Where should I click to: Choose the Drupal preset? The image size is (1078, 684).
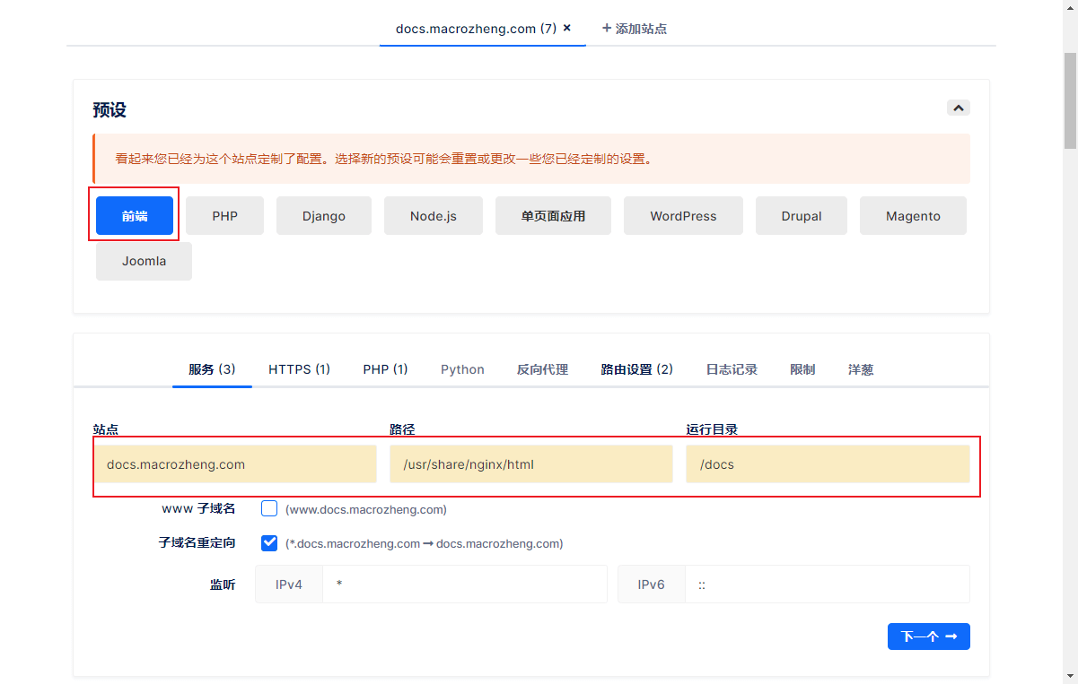802,216
